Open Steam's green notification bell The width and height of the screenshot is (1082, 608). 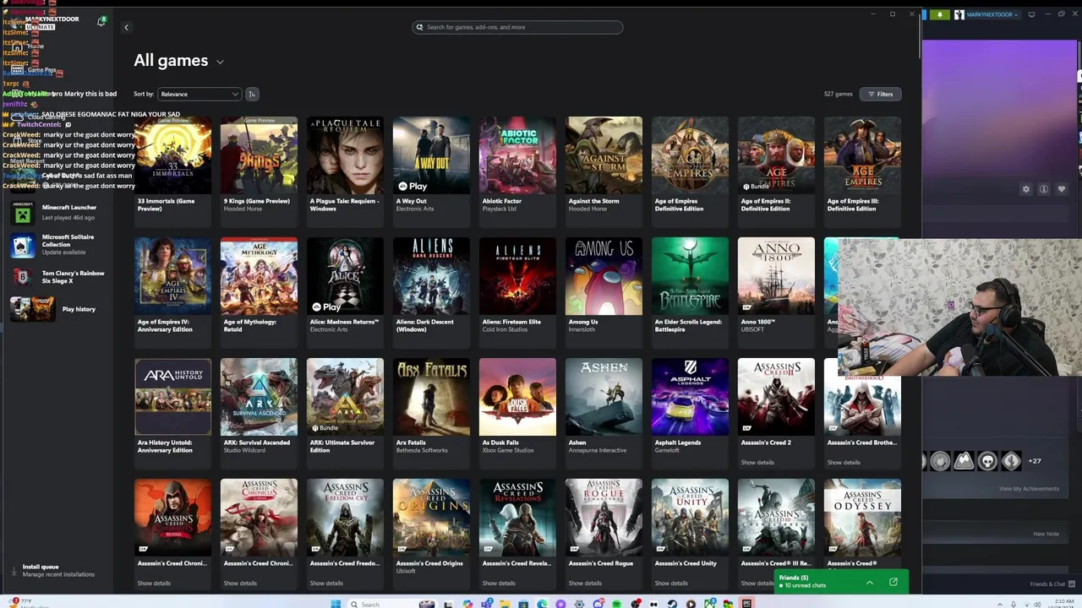940,14
